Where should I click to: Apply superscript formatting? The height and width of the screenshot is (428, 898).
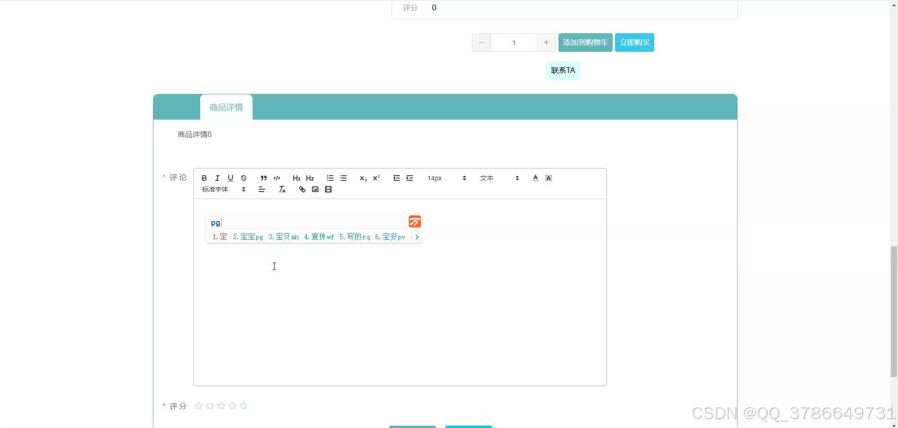pyautogui.click(x=376, y=178)
